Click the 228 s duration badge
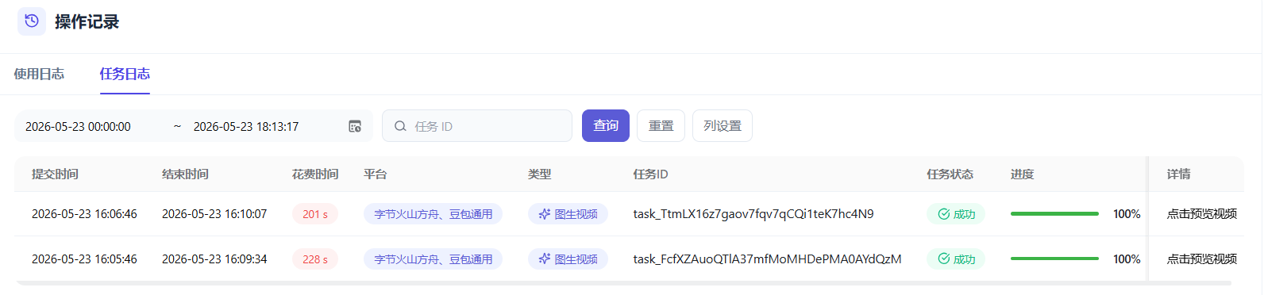The width and height of the screenshot is (1264, 295). tap(315, 259)
